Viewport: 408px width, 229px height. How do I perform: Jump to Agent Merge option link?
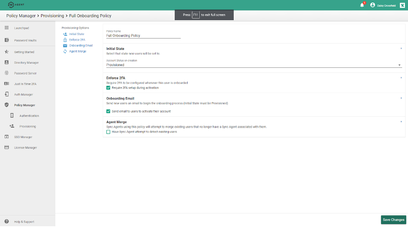click(x=77, y=51)
